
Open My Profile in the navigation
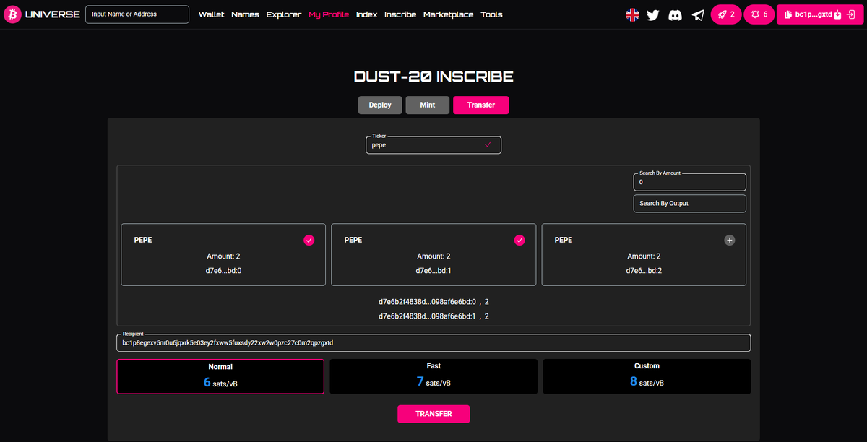tap(329, 14)
